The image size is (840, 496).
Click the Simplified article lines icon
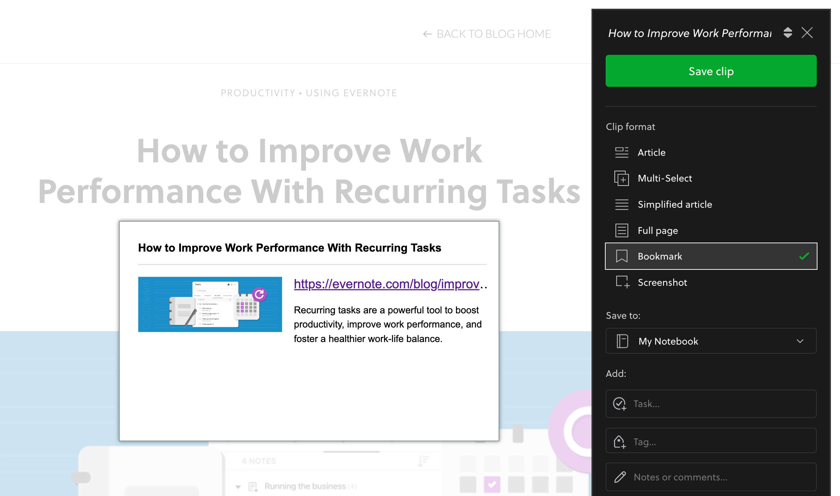pyautogui.click(x=622, y=204)
